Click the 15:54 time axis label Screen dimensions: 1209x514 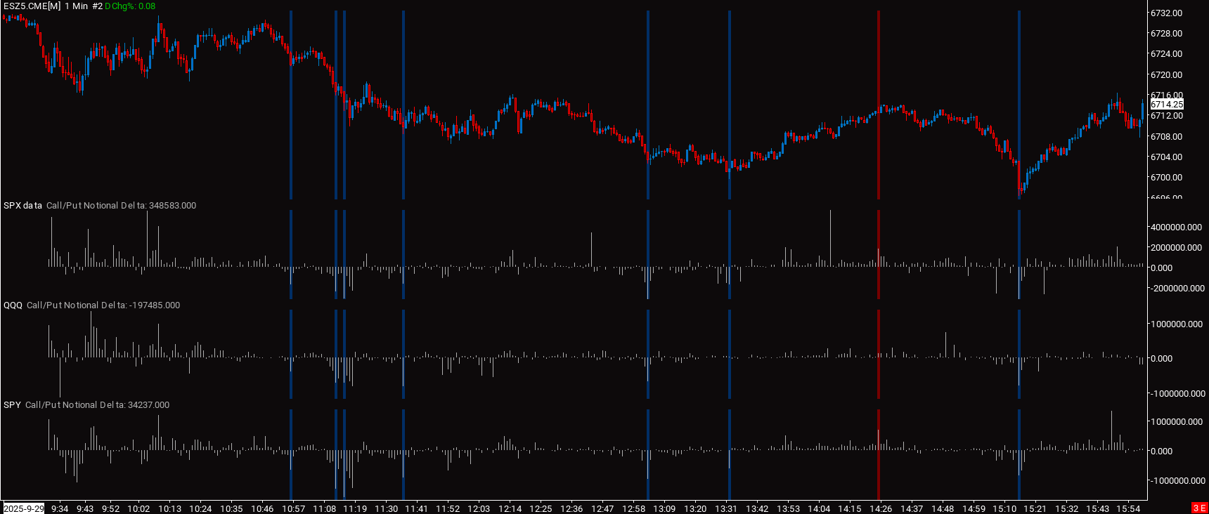[x=1128, y=508]
